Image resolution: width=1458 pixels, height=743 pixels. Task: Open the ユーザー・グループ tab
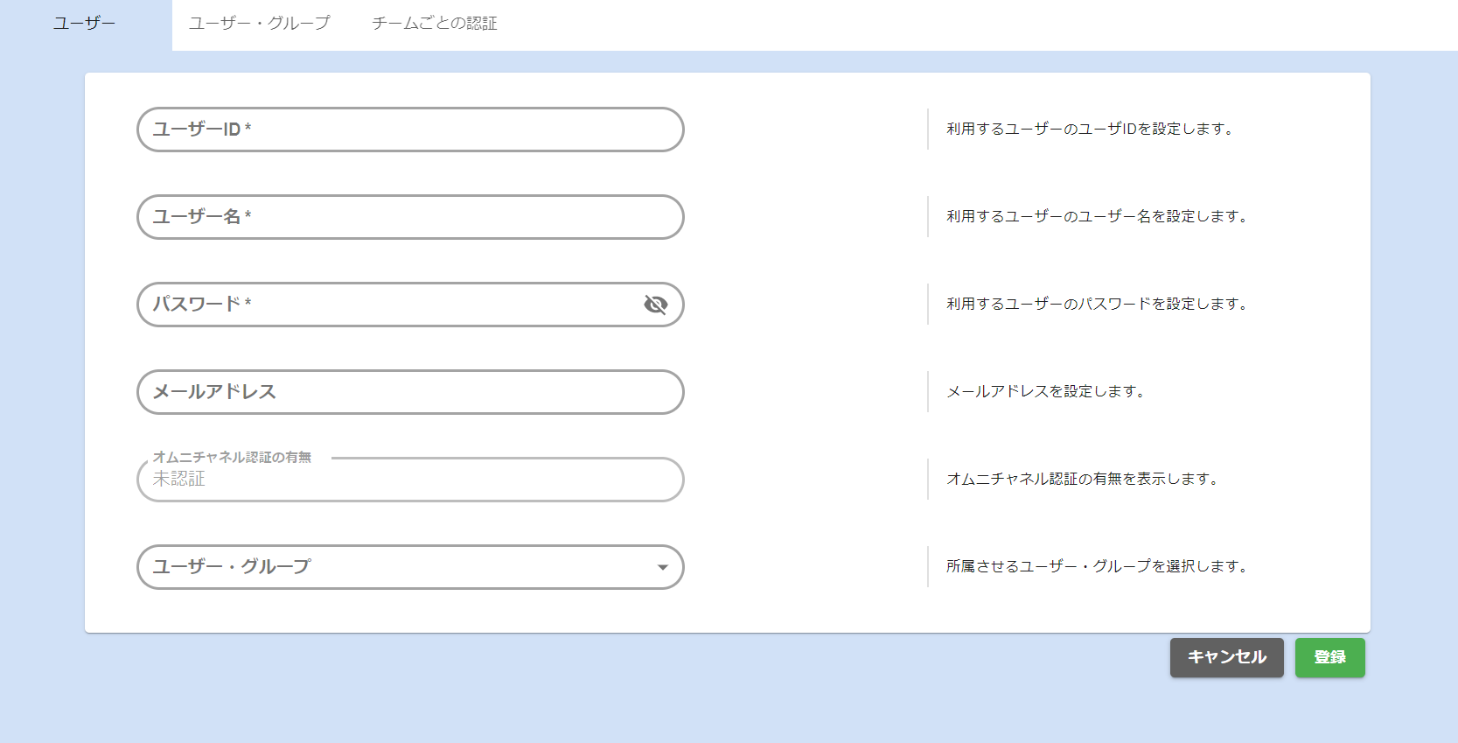[x=260, y=24]
